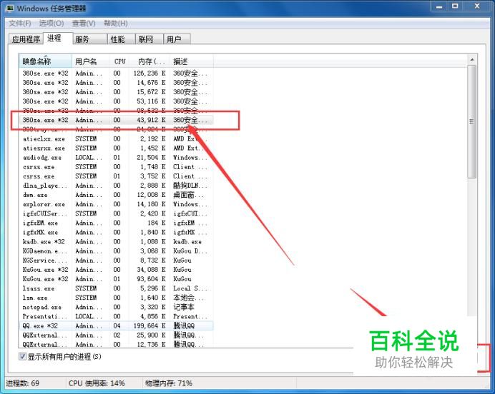Switch to the 联网 tab

click(147, 39)
